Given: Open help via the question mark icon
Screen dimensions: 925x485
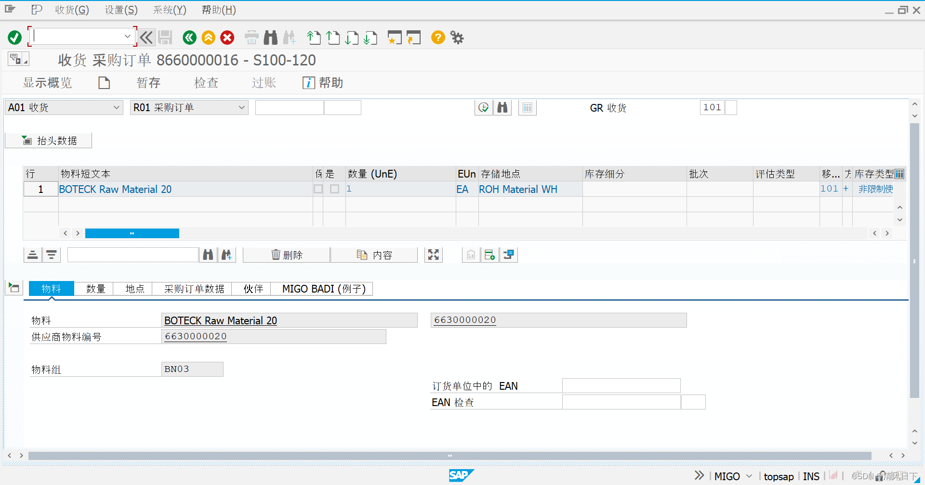Looking at the screenshot, I should coord(437,38).
